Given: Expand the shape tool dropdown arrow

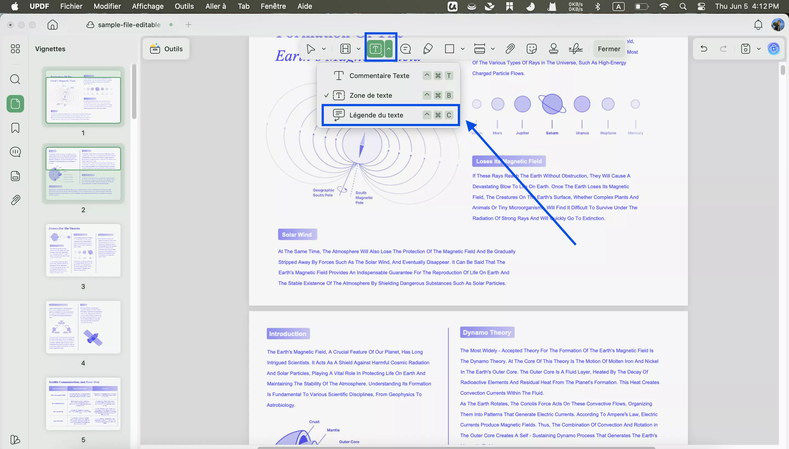Looking at the screenshot, I should (462, 49).
